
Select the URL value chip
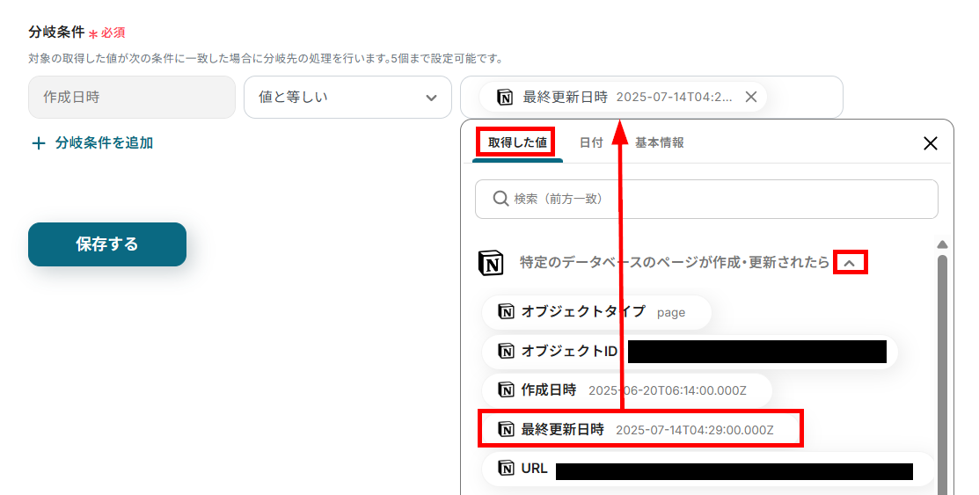709,469
